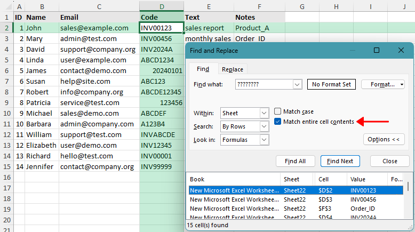Screen dimensions: 415x232
Task: Sort results by the Sheet column header
Action: tap(297, 179)
